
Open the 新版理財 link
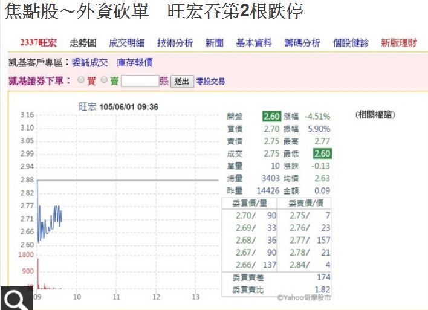pyautogui.click(x=399, y=43)
